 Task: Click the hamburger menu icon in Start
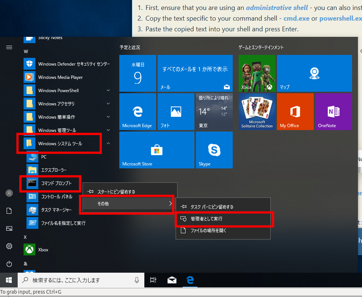coord(9,47)
